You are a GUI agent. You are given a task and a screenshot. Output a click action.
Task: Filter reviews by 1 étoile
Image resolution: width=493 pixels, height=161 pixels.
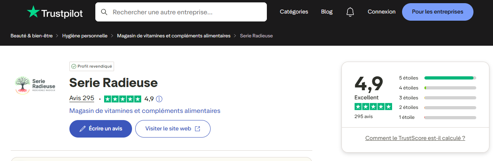point(438,117)
